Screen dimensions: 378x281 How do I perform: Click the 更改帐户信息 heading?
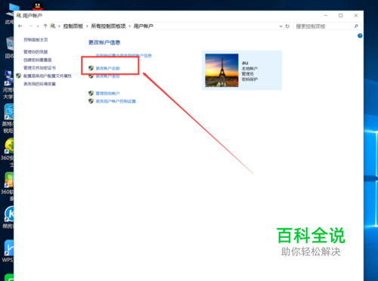104,42
